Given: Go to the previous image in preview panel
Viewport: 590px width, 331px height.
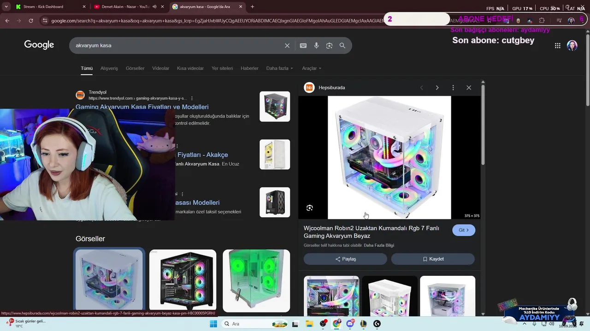Looking at the screenshot, I should click(421, 88).
